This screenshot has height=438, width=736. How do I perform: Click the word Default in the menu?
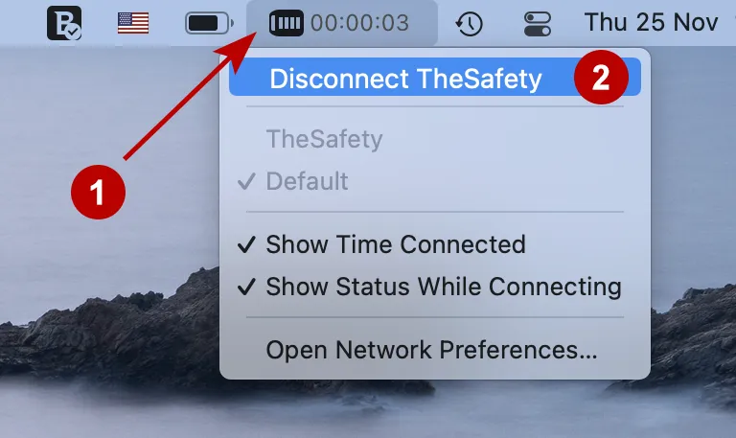[307, 181]
